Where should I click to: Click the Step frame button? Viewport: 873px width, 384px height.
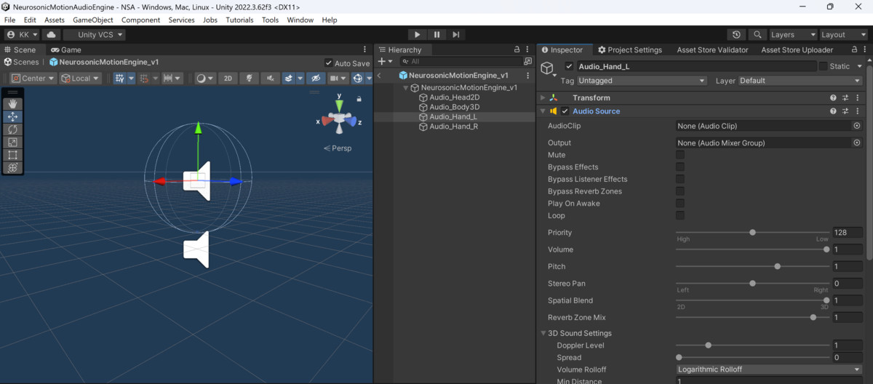tap(456, 34)
